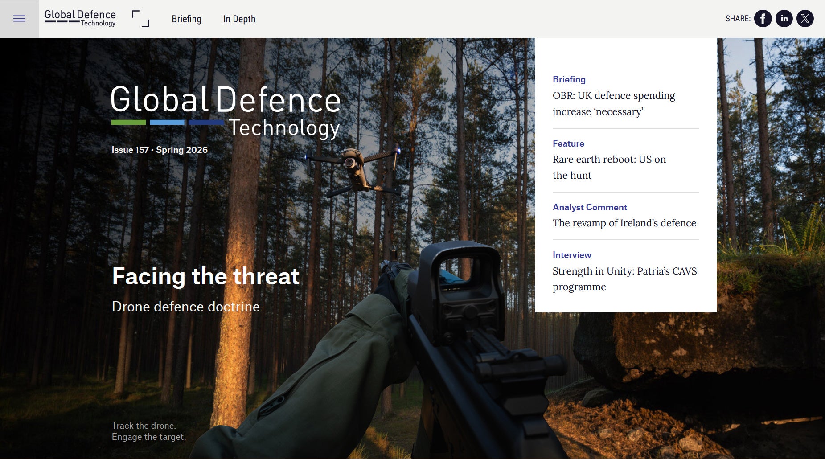Click the Global Defence Technology logo
Screen dimensions: 825x459
click(79, 18)
